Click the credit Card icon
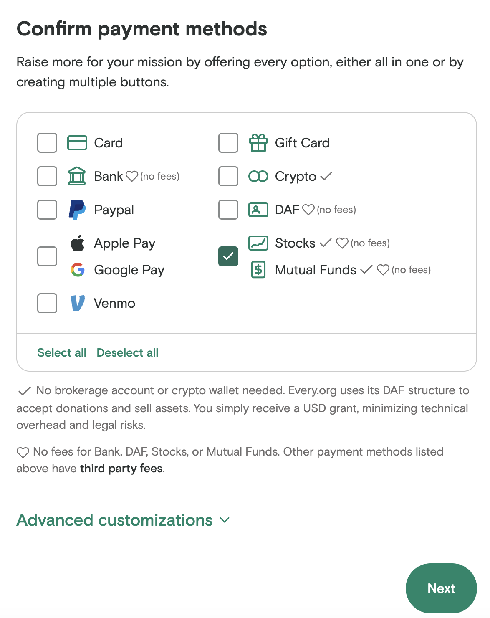The width and height of the screenshot is (490, 618). point(77,143)
